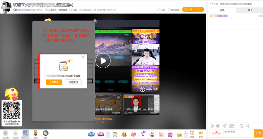Select the pink heart gift
This screenshot has height=139, width=263.
[133, 134]
